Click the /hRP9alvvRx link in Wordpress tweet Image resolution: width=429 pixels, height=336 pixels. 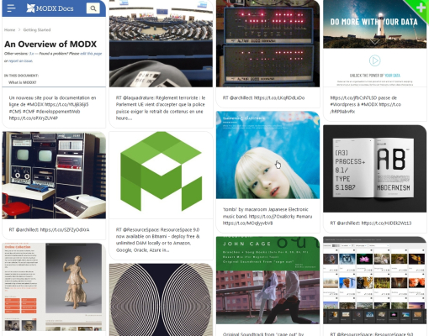coord(342,112)
